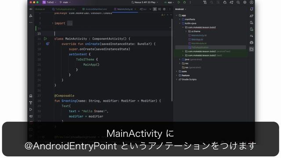Open the more tool windows ellipsis on left strip
Image resolution: width=281 pixels, height=158 pixels.
coord(31,22)
